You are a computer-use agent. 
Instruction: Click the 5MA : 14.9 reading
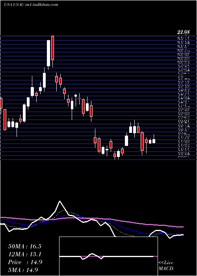[x=23, y=270]
